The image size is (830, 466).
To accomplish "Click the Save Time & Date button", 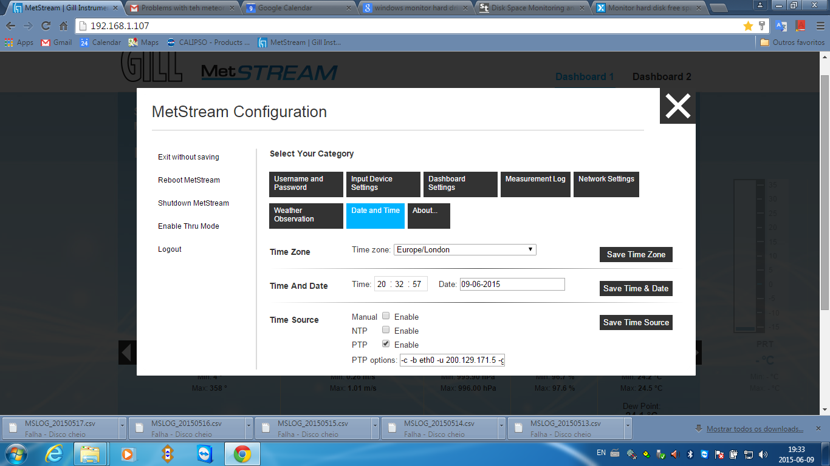I will pyautogui.click(x=636, y=288).
